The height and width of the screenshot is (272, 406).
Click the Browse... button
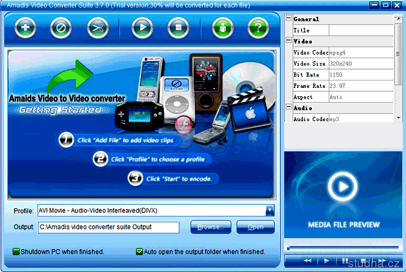(x=210, y=227)
